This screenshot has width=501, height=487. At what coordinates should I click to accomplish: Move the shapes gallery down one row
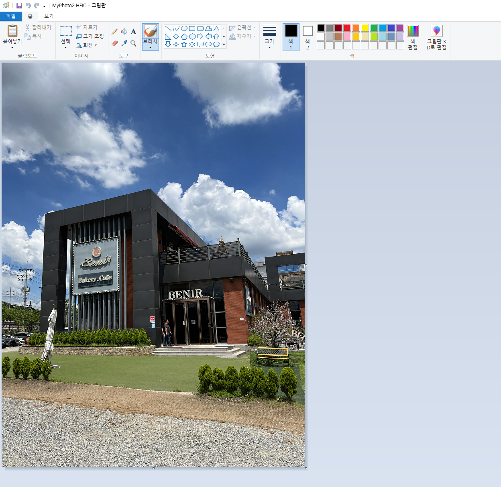tap(224, 37)
